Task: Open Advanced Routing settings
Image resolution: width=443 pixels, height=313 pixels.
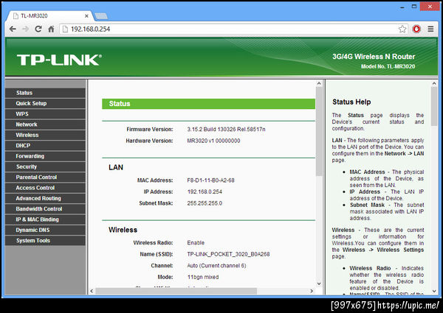Action: [45, 198]
